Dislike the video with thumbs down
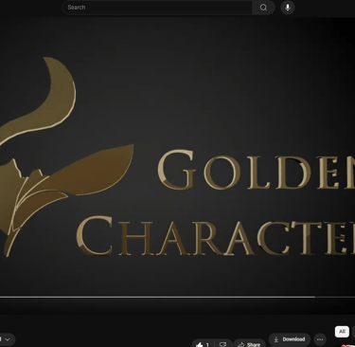Image resolution: width=355 pixels, height=347 pixels. pos(223,344)
